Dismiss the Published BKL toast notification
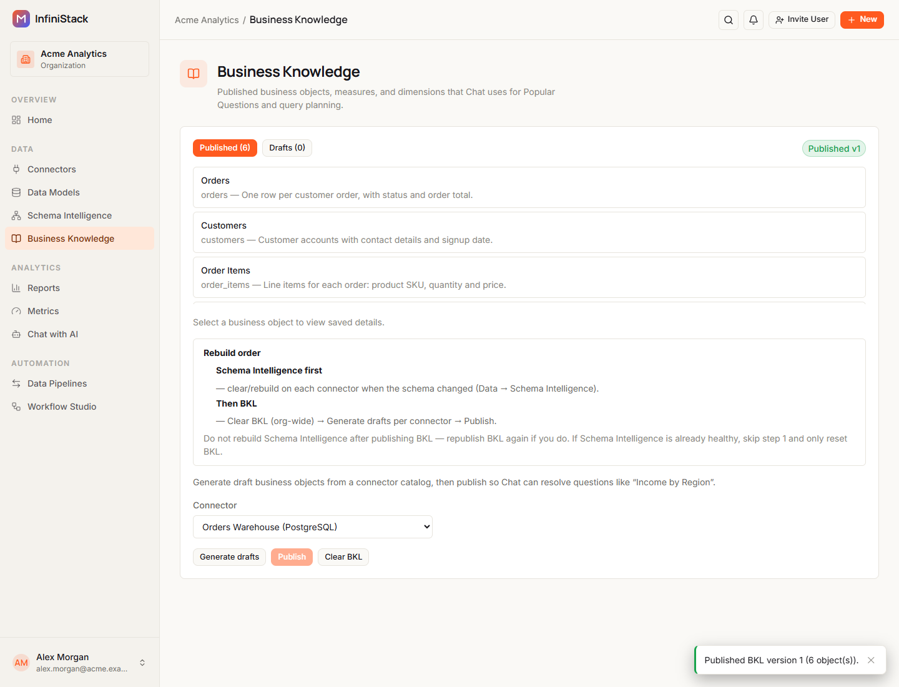 (871, 660)
